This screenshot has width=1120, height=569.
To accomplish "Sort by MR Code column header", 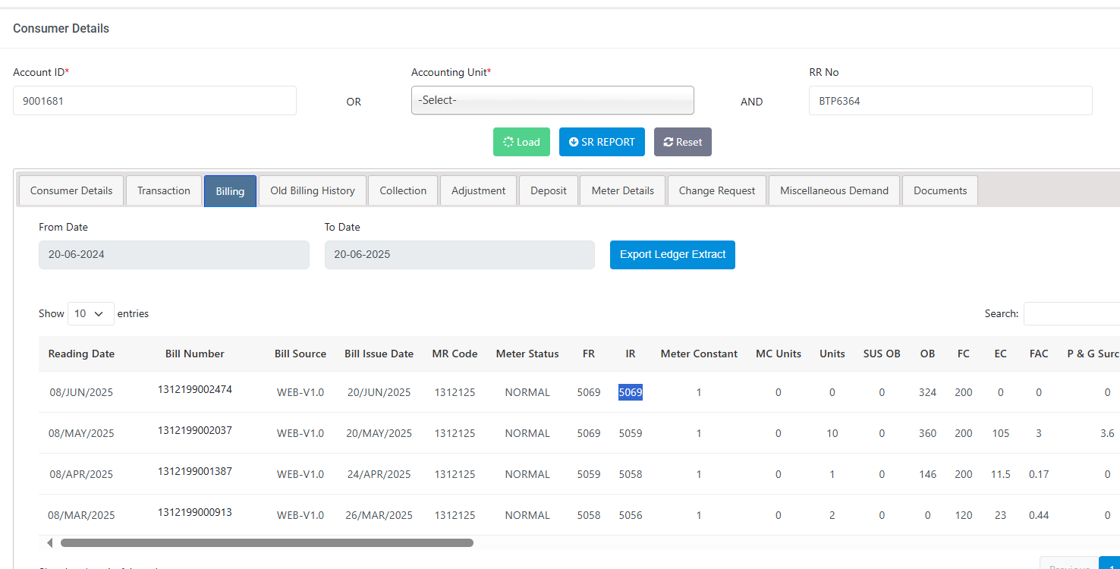I will point(455,354).
